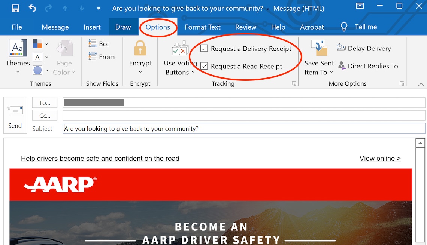Click the Delay Delivery icon
This screenshot has height=245, width=427.
pos(341,48)
